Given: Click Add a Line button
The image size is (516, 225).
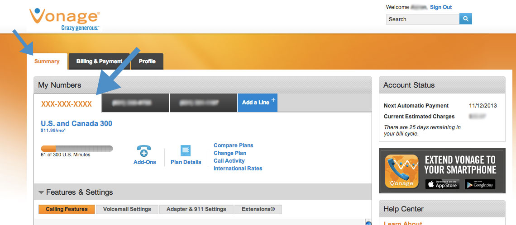Looking at the screenshot, I should tap(258, 103).
